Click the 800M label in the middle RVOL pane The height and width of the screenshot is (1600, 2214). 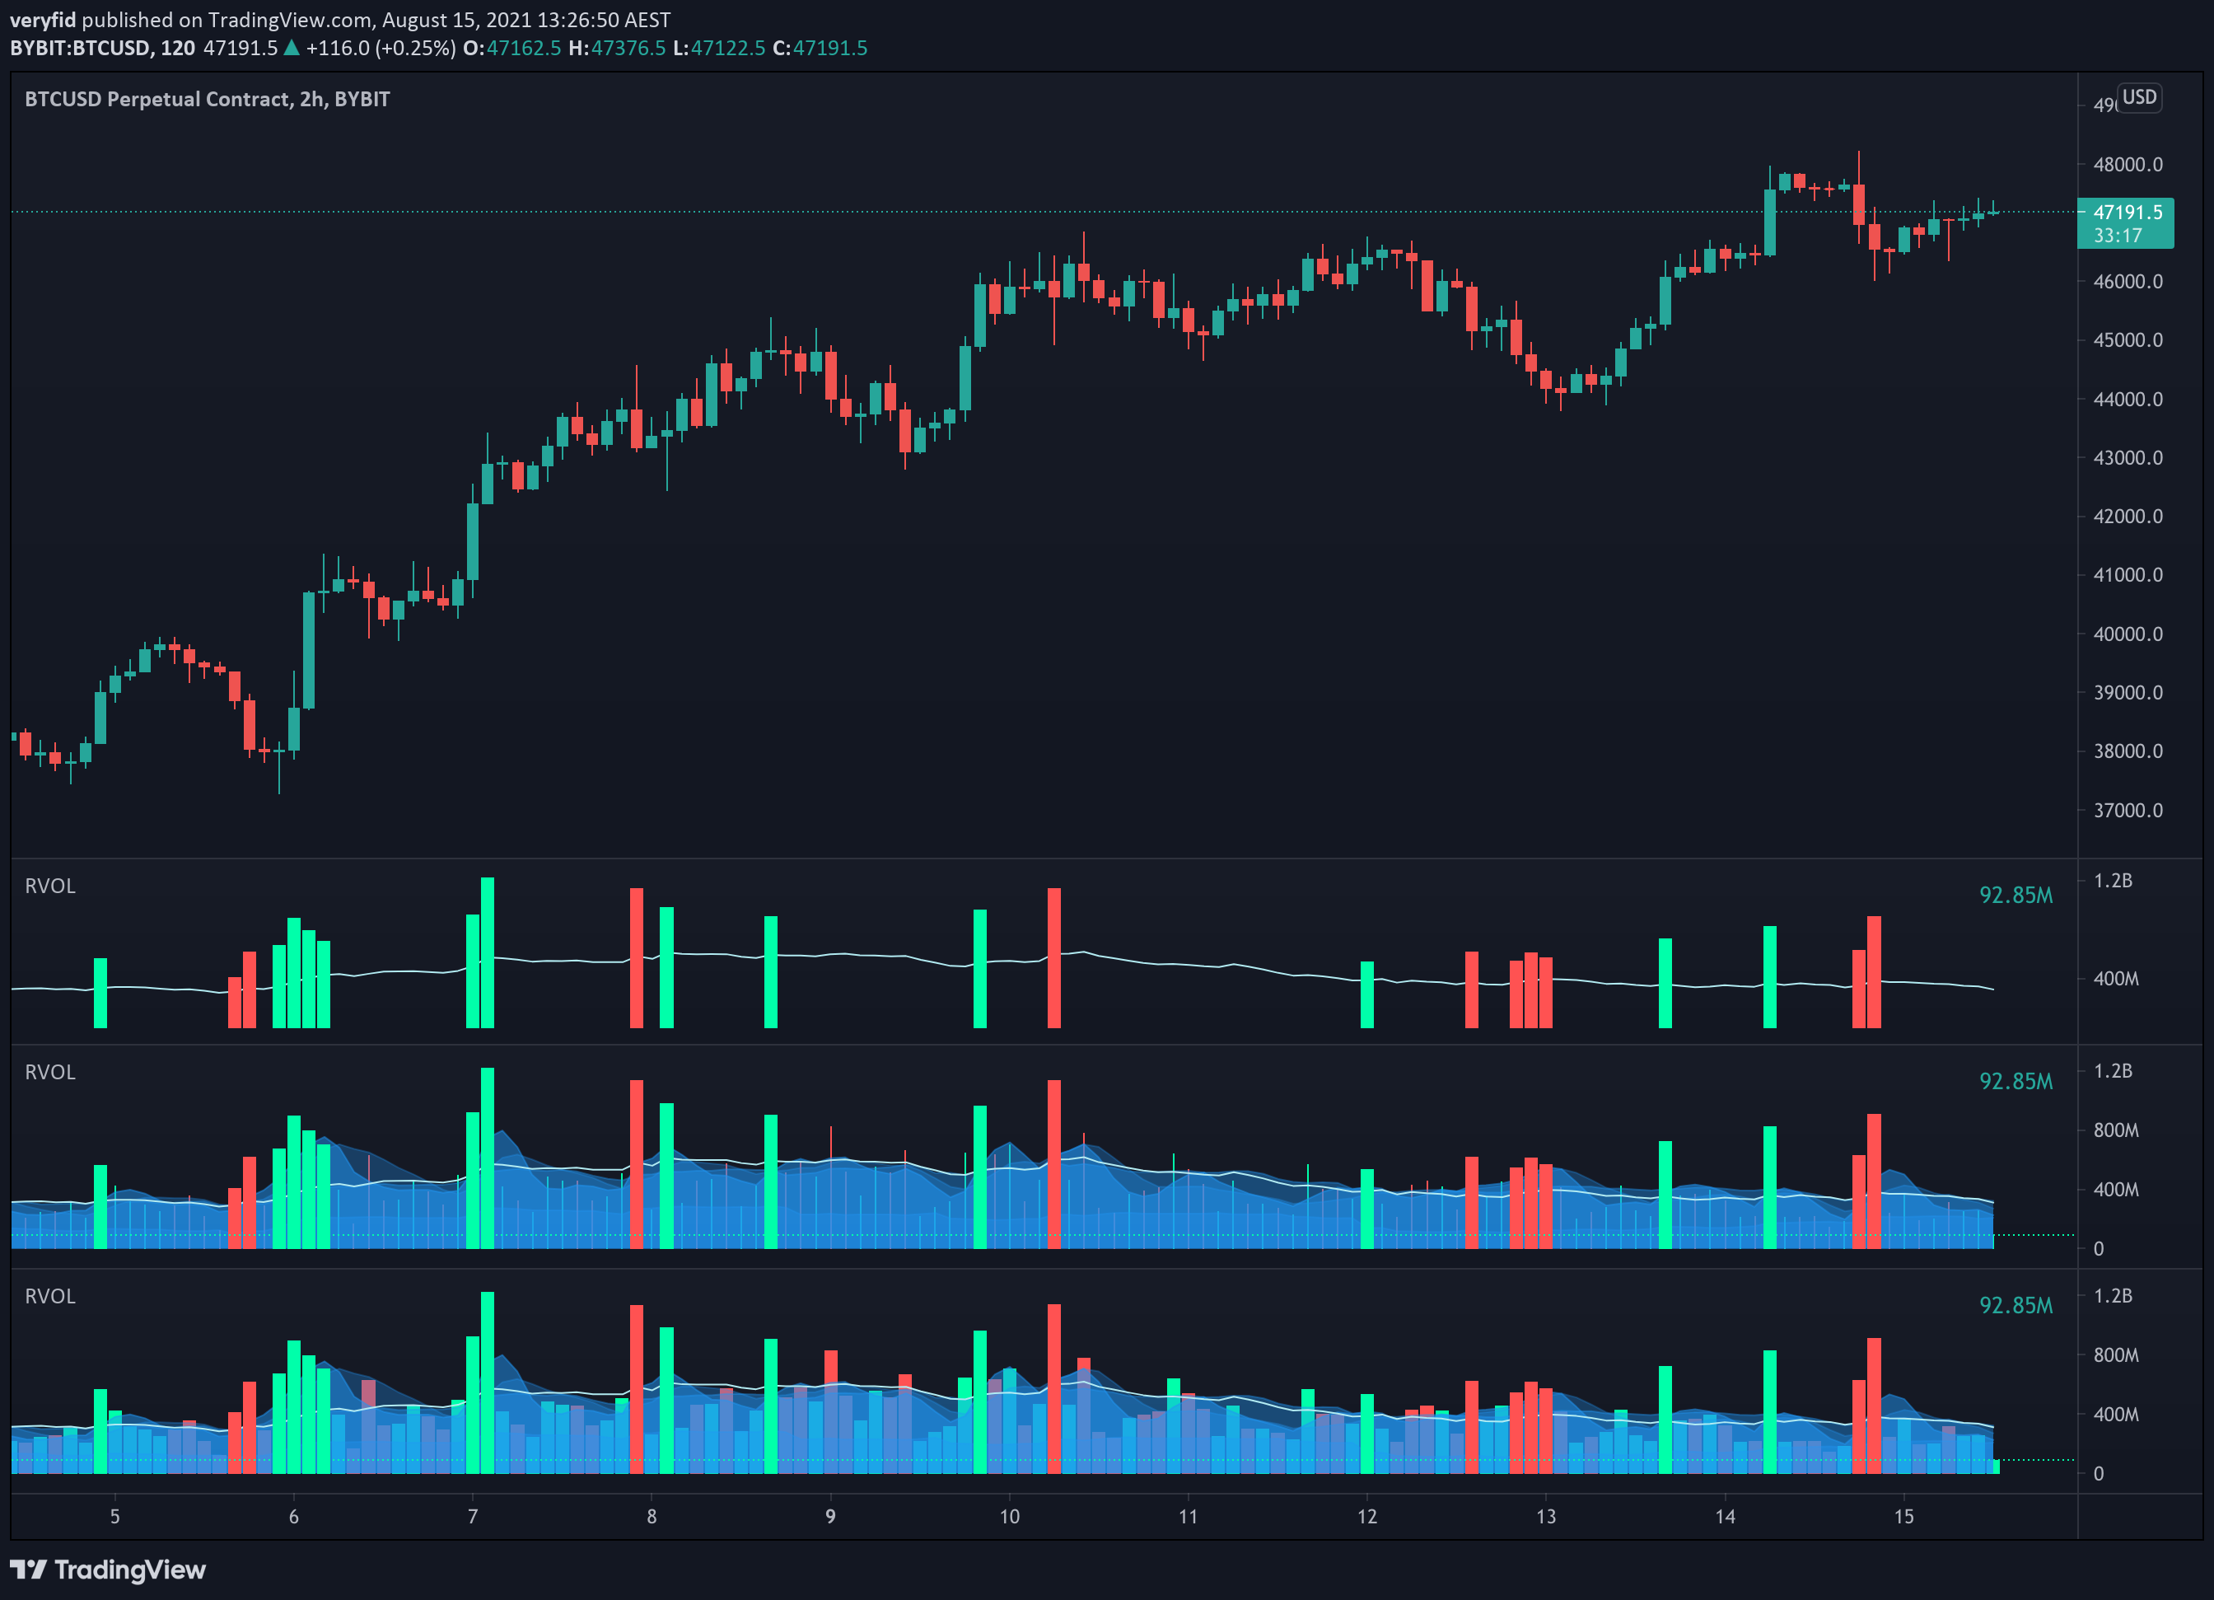(x=2116, y=1130)
